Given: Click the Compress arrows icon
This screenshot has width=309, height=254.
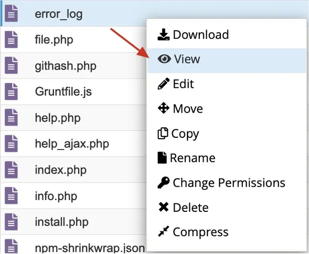Looking at the screenshot, I should pos(163,232).
